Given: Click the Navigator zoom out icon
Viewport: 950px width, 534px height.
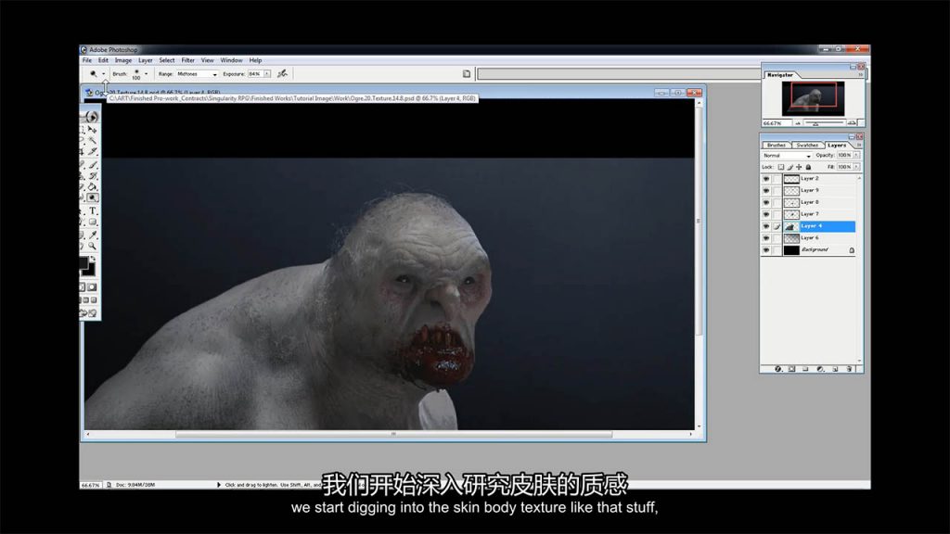Looking at the screenshot, I should pyautogui.click(x=798, y=123).
